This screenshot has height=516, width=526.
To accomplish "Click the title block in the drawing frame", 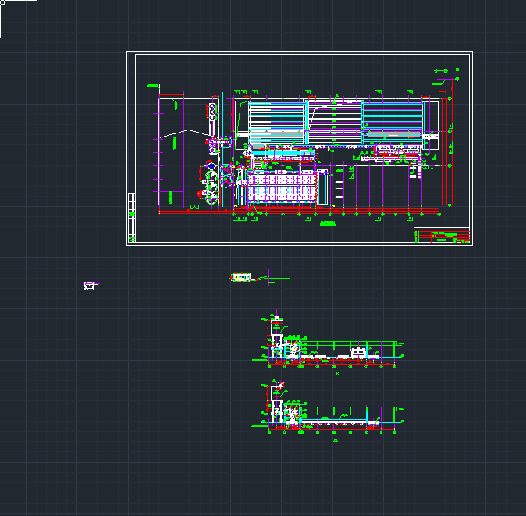I will point(441,235).
